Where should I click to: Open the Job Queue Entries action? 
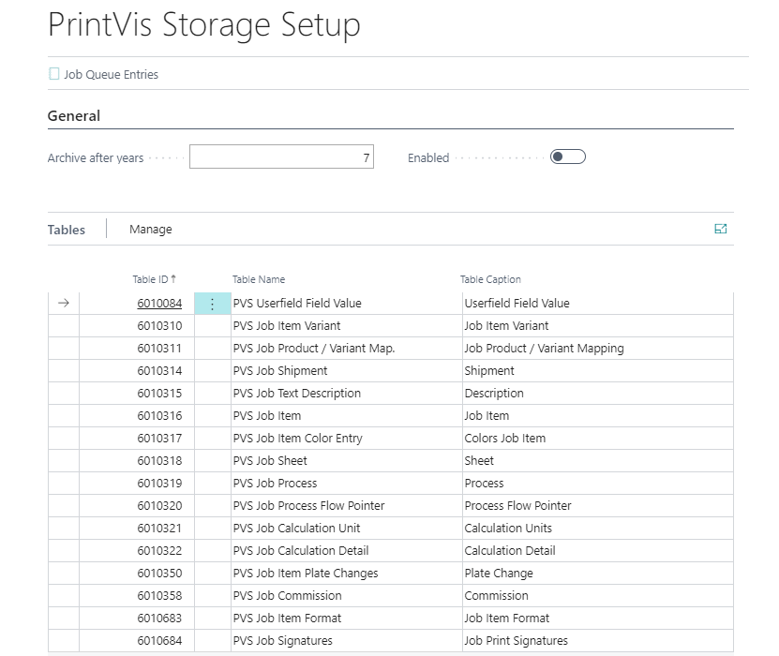tap(111, 74)
